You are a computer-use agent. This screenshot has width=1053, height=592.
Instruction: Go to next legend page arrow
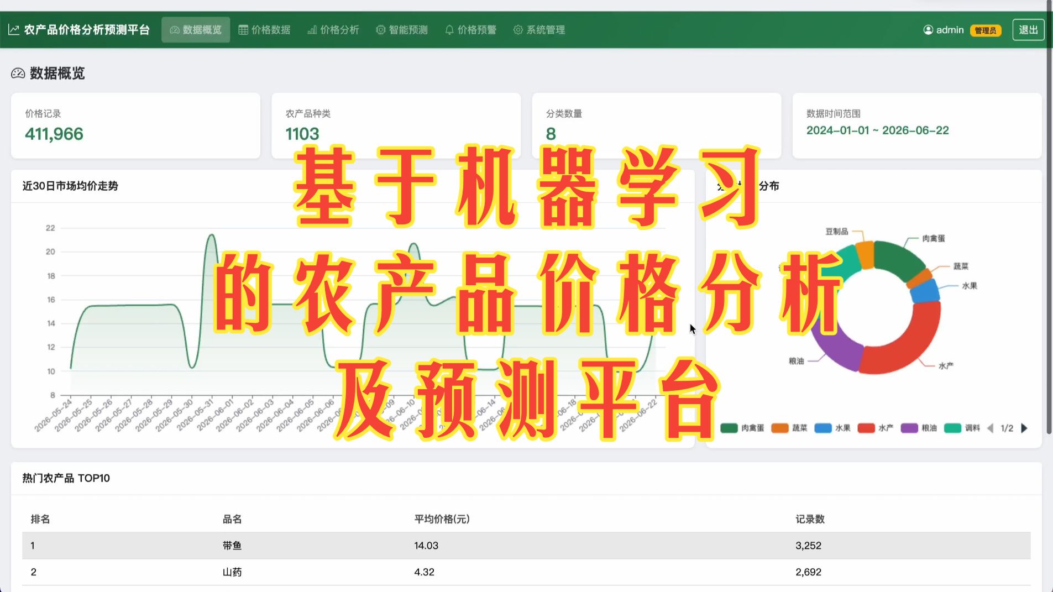[1024, 428]
